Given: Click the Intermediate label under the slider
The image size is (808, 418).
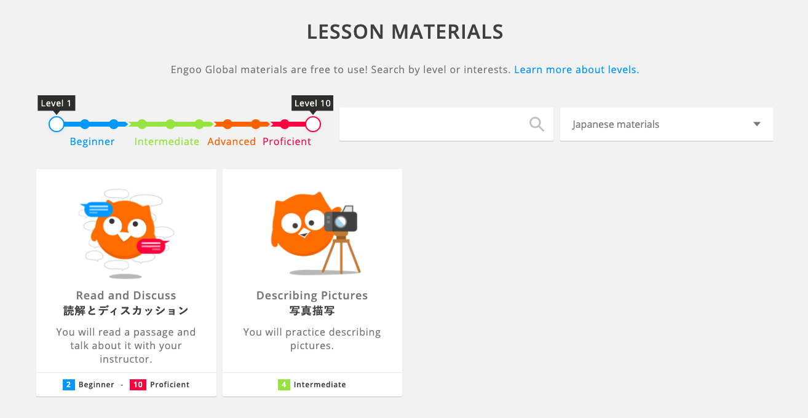Looking at the screenshot, I should (x=167, y=142).
